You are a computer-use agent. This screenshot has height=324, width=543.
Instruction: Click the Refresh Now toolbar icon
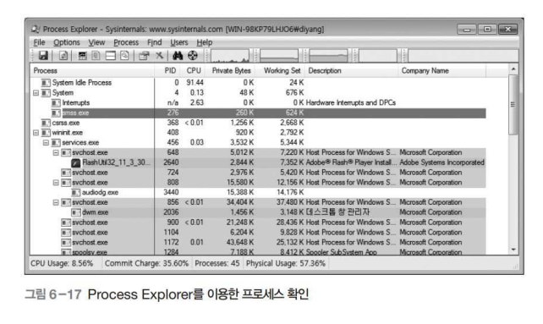63,56
